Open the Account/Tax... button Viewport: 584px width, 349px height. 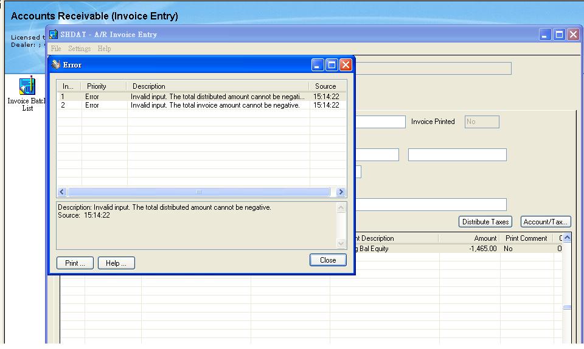(545, 222)
